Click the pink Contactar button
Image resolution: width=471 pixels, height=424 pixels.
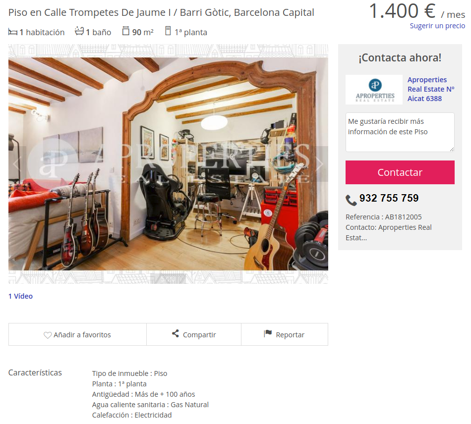(400, 172)
